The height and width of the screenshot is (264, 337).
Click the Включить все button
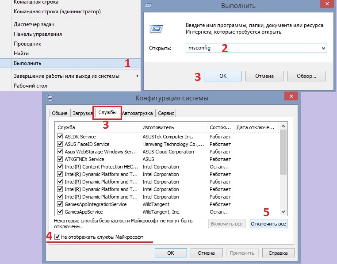(227, 224)
